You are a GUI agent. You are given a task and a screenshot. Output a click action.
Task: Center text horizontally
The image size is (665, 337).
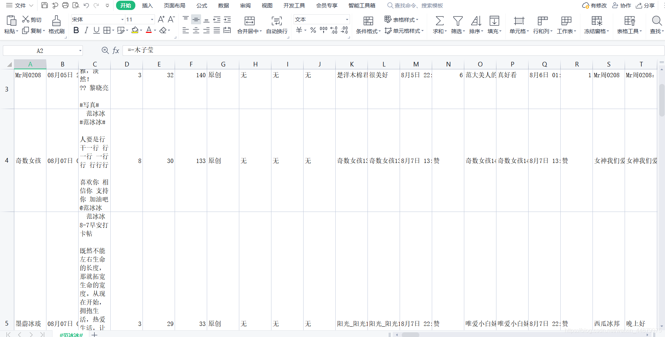196,30
